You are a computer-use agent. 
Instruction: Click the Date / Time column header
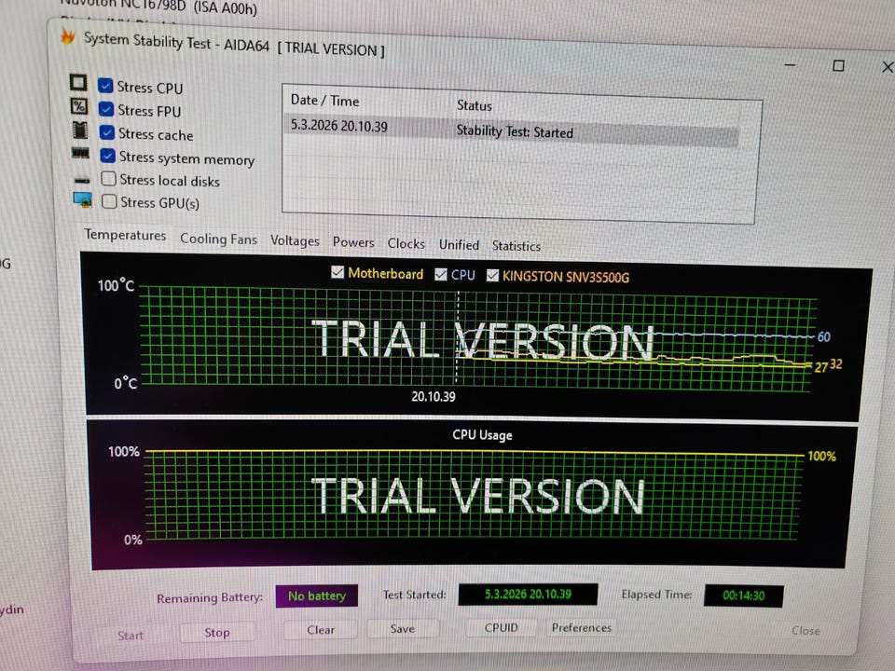click(324, 101)
